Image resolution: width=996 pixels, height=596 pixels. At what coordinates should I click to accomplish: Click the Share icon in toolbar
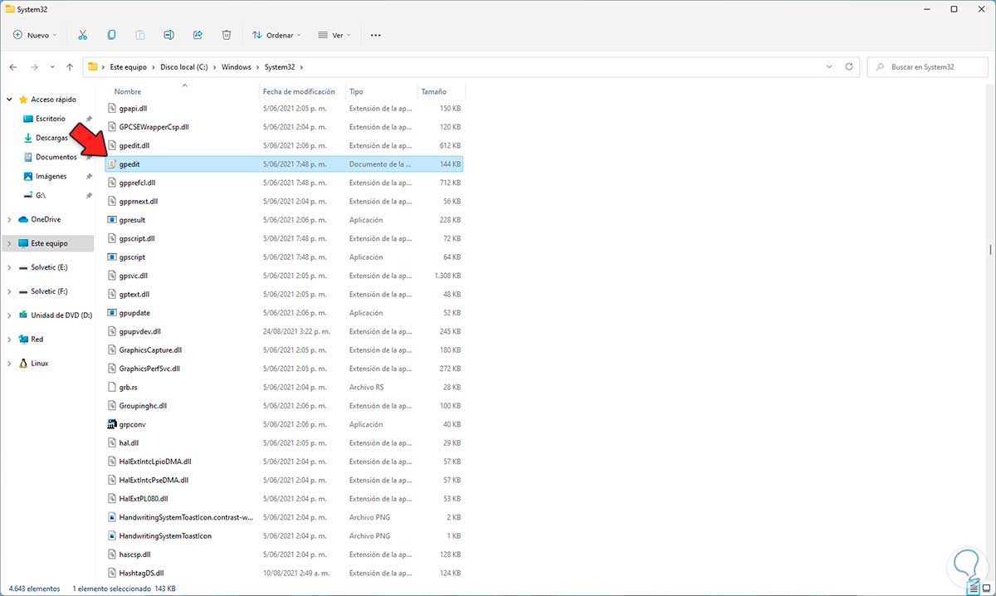(198, 36)
